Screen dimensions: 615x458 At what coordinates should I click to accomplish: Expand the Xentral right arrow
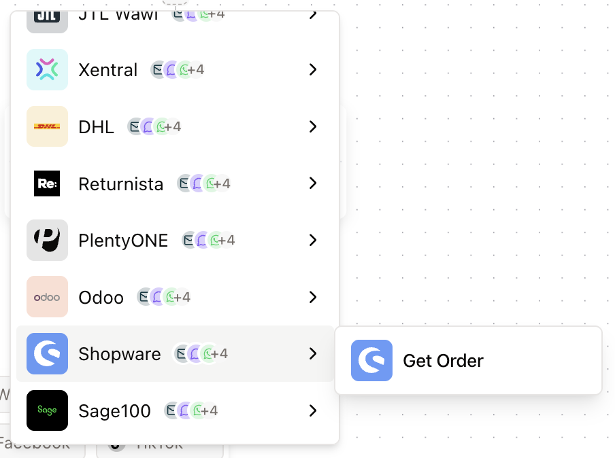[x=313, y=69]
